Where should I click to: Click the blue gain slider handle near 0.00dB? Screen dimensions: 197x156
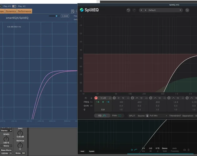[57, 16]
